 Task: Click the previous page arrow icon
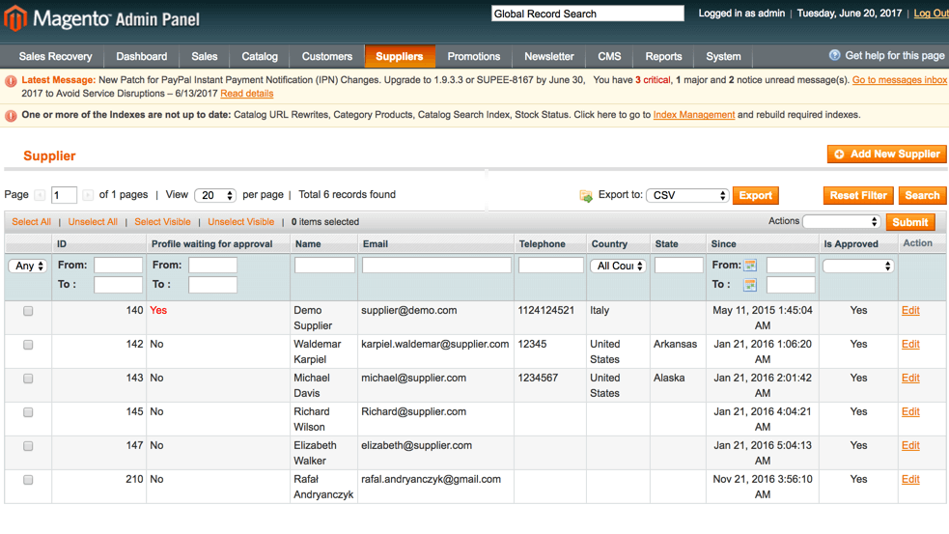coord(40,195)
